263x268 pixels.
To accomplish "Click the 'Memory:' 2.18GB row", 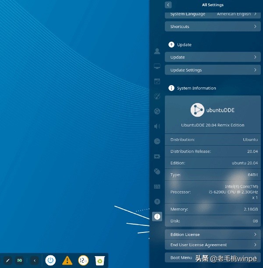I will [213, 209].
